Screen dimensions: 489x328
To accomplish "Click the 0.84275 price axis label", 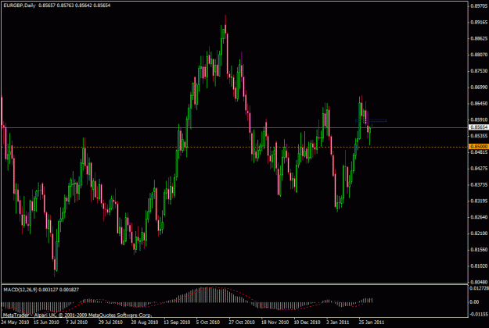I will coord(479,169).
